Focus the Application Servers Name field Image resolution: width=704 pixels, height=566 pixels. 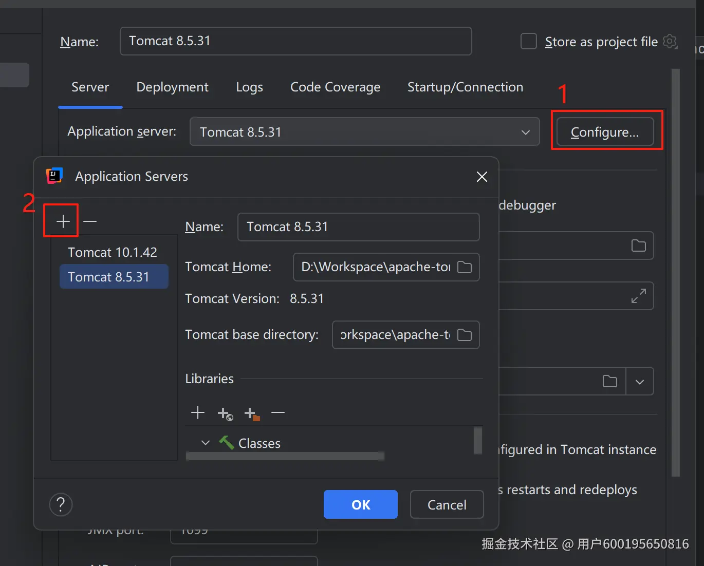[x=359, y=227]
